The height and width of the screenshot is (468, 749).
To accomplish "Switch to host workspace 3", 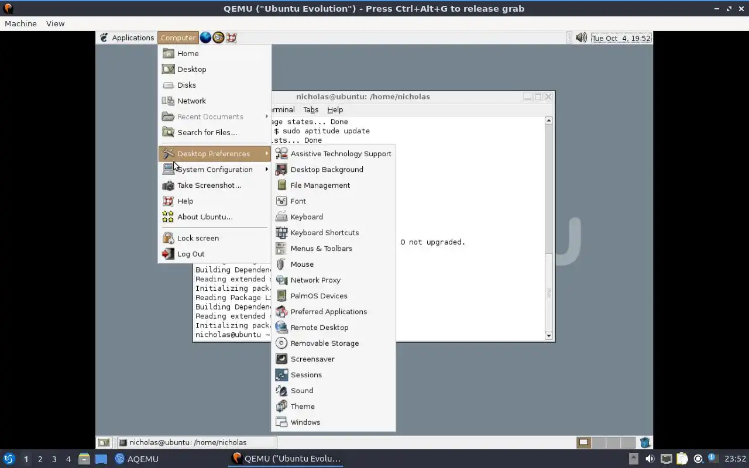I will click(x=54, y=459).
